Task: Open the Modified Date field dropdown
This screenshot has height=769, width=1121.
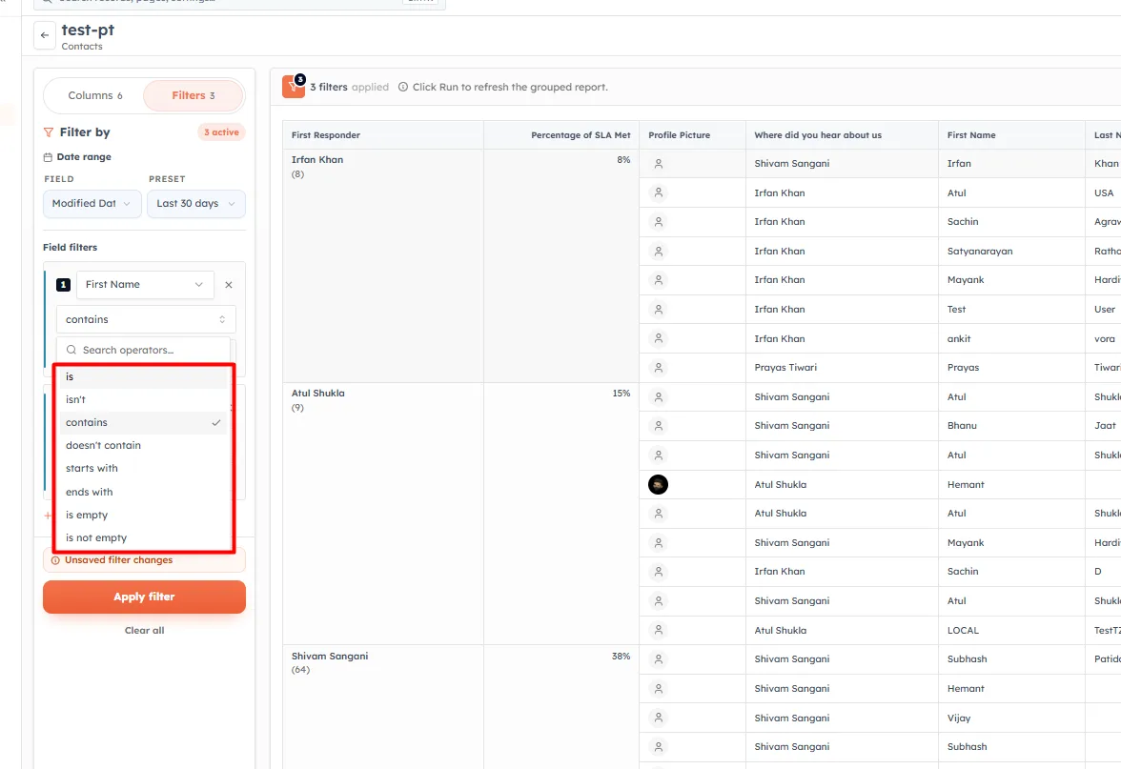Action: pos(92,204)
